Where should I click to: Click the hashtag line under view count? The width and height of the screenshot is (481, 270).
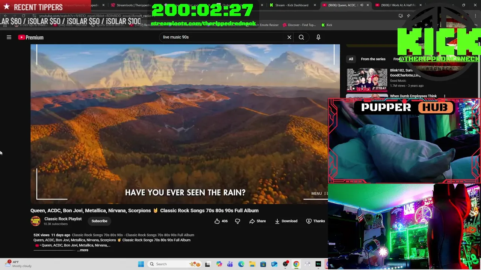tap(133, 235)
